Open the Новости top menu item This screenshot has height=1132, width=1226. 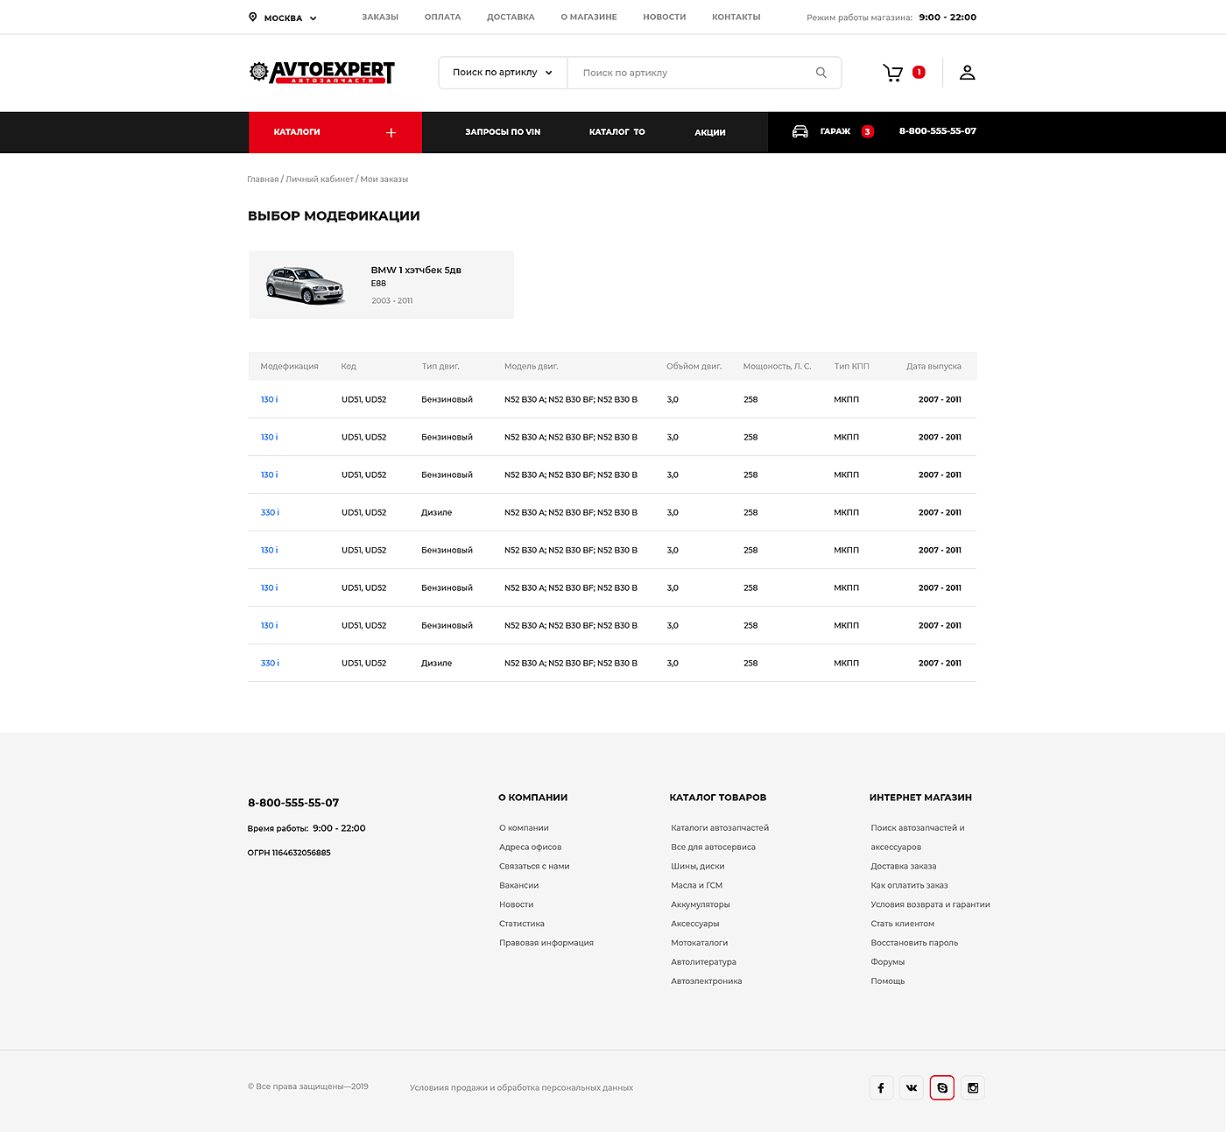point(665,17)
